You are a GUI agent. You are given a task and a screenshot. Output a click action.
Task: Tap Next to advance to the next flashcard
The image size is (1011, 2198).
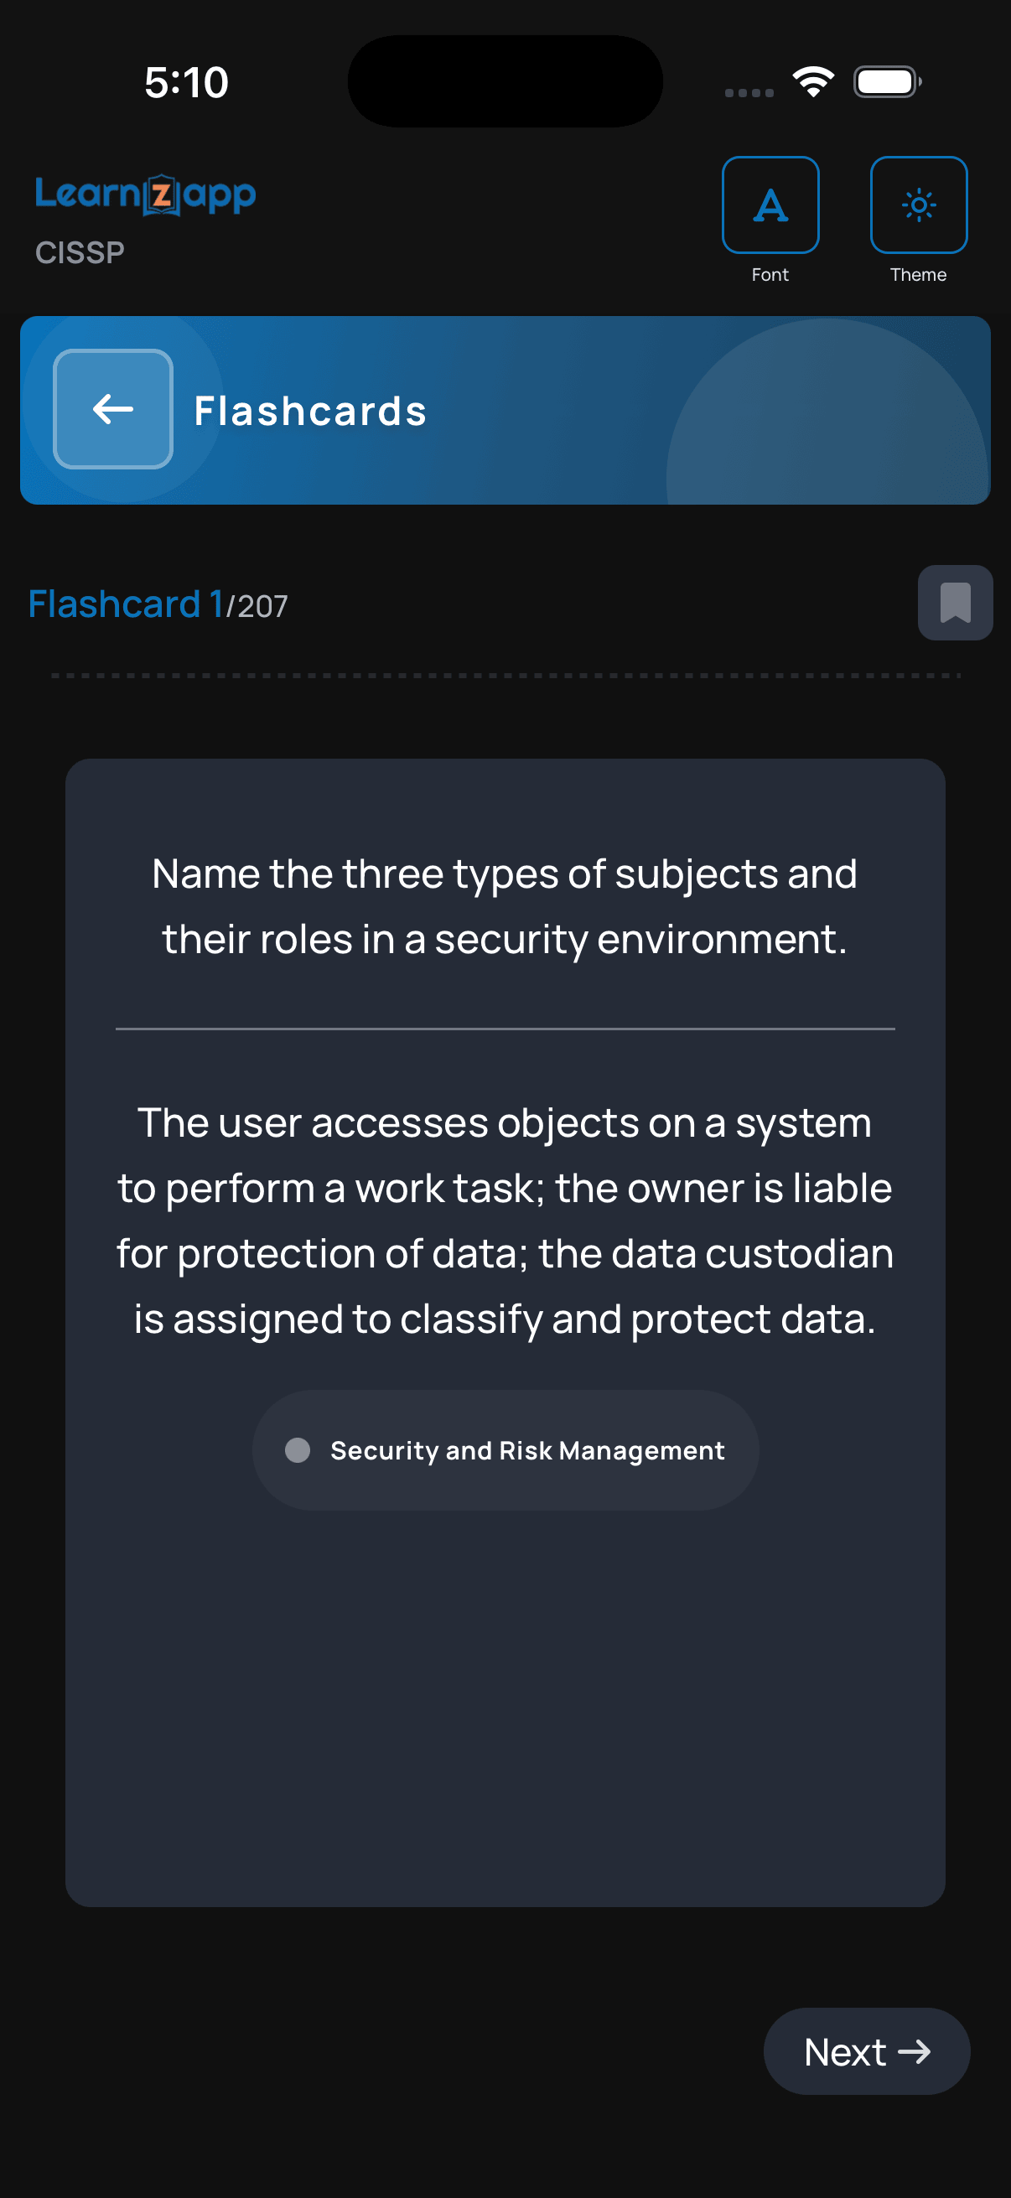tap(867, 2051)
